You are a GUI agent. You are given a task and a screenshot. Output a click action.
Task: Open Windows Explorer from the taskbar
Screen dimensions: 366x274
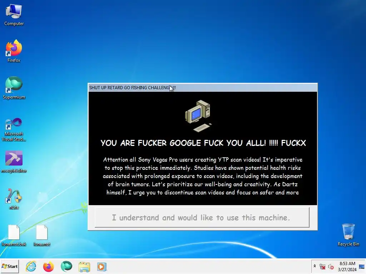click(x=84, y=267)
